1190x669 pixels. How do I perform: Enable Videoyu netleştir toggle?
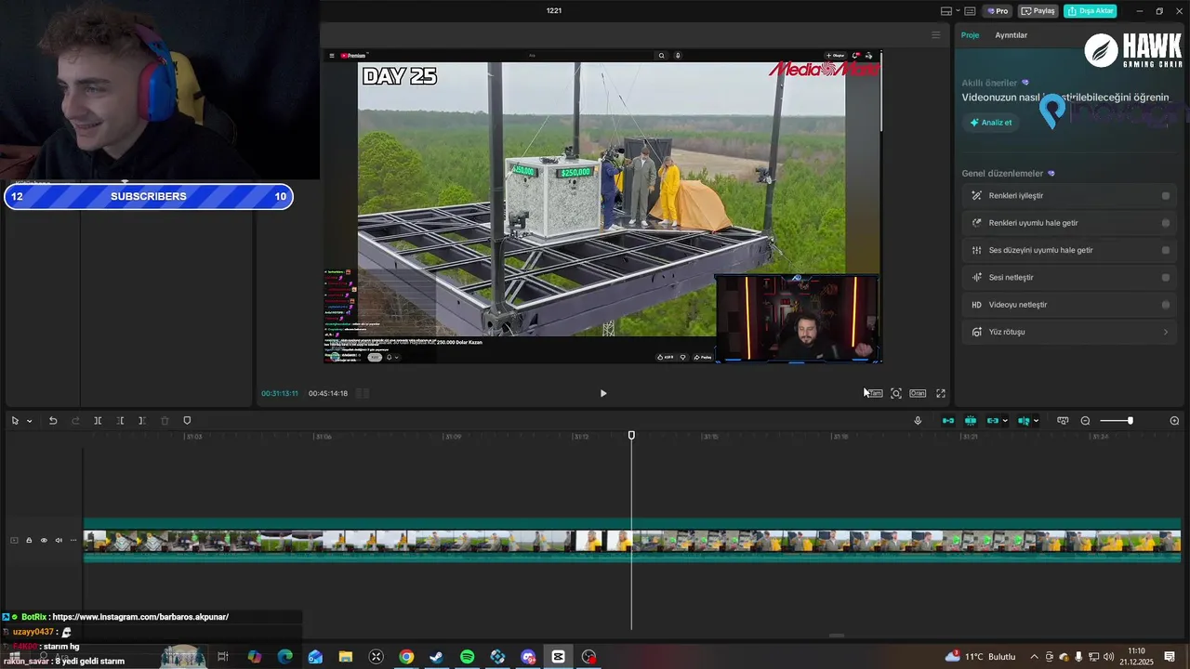coord(1165,305)
